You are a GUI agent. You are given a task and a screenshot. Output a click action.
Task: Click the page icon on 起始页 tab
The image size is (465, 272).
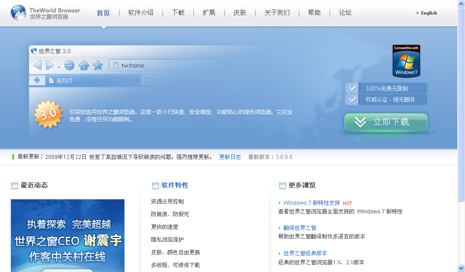(51, 80)
